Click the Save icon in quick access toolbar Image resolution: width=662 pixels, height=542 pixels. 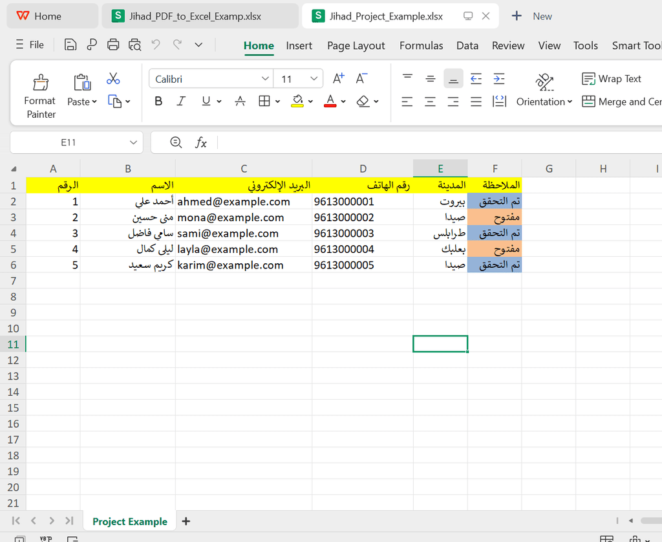[x=70, y=45]
